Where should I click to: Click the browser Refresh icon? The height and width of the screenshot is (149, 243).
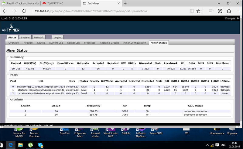point(24,11)
